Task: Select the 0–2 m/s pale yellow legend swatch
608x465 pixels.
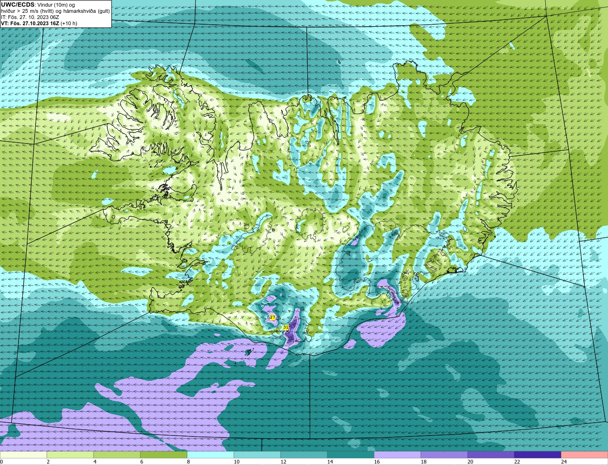Action: tap(24, 455)
